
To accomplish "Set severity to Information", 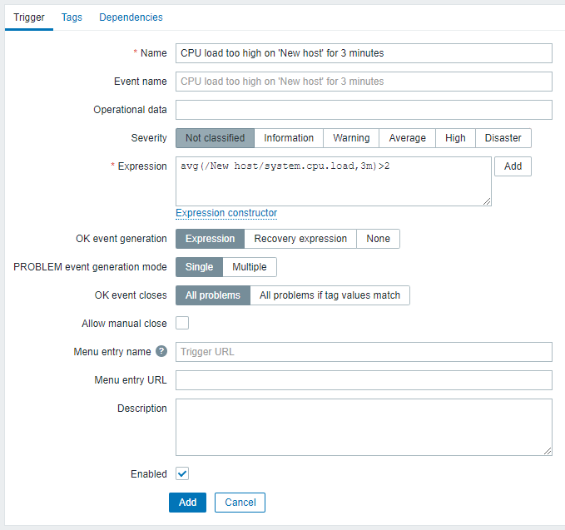I will click(289, 138).
